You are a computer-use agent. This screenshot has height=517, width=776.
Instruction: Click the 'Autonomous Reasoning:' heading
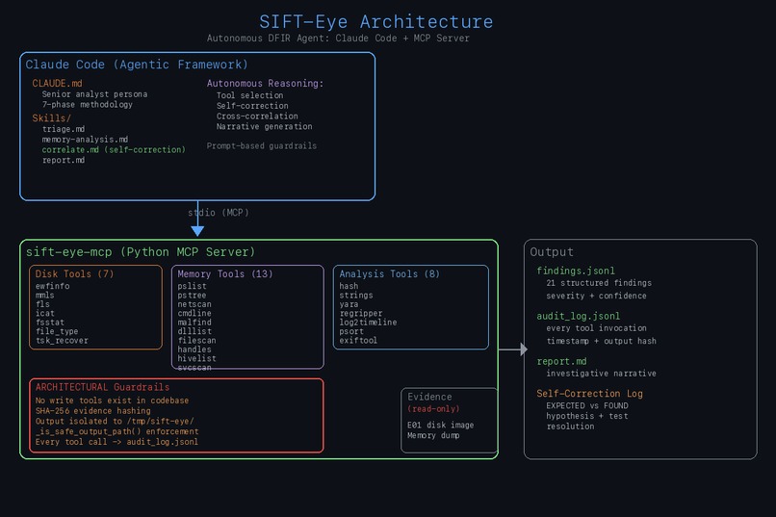[265, 83]
